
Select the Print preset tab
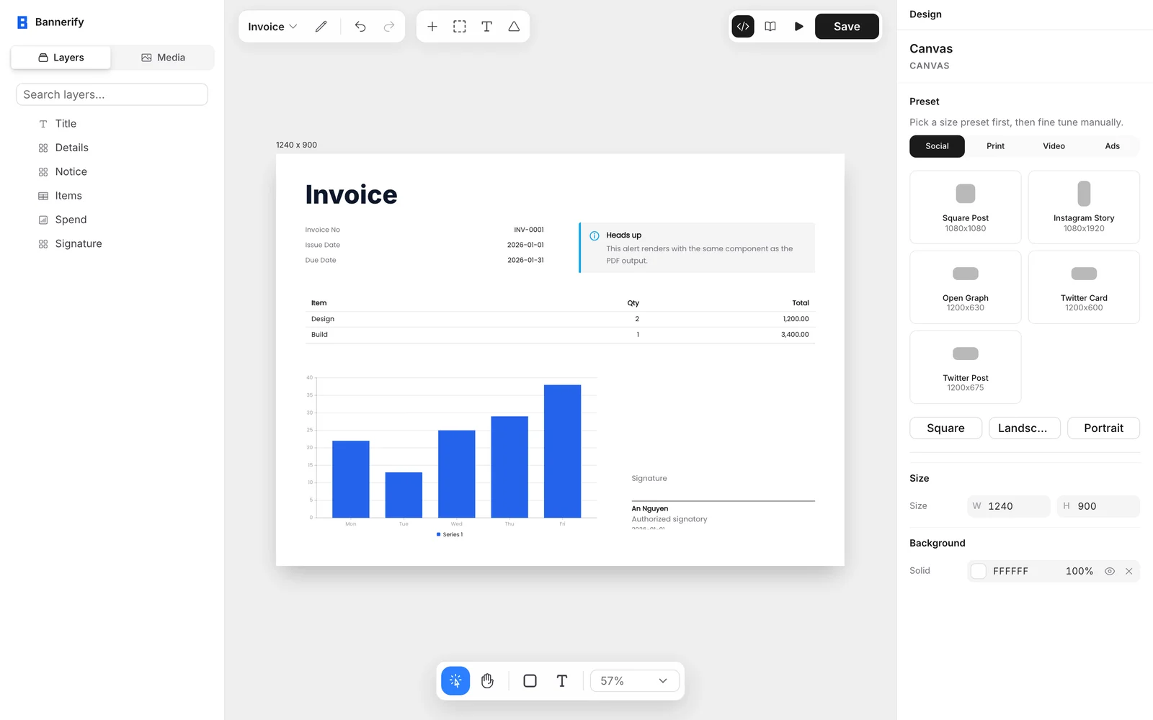(x=995, y=146)
